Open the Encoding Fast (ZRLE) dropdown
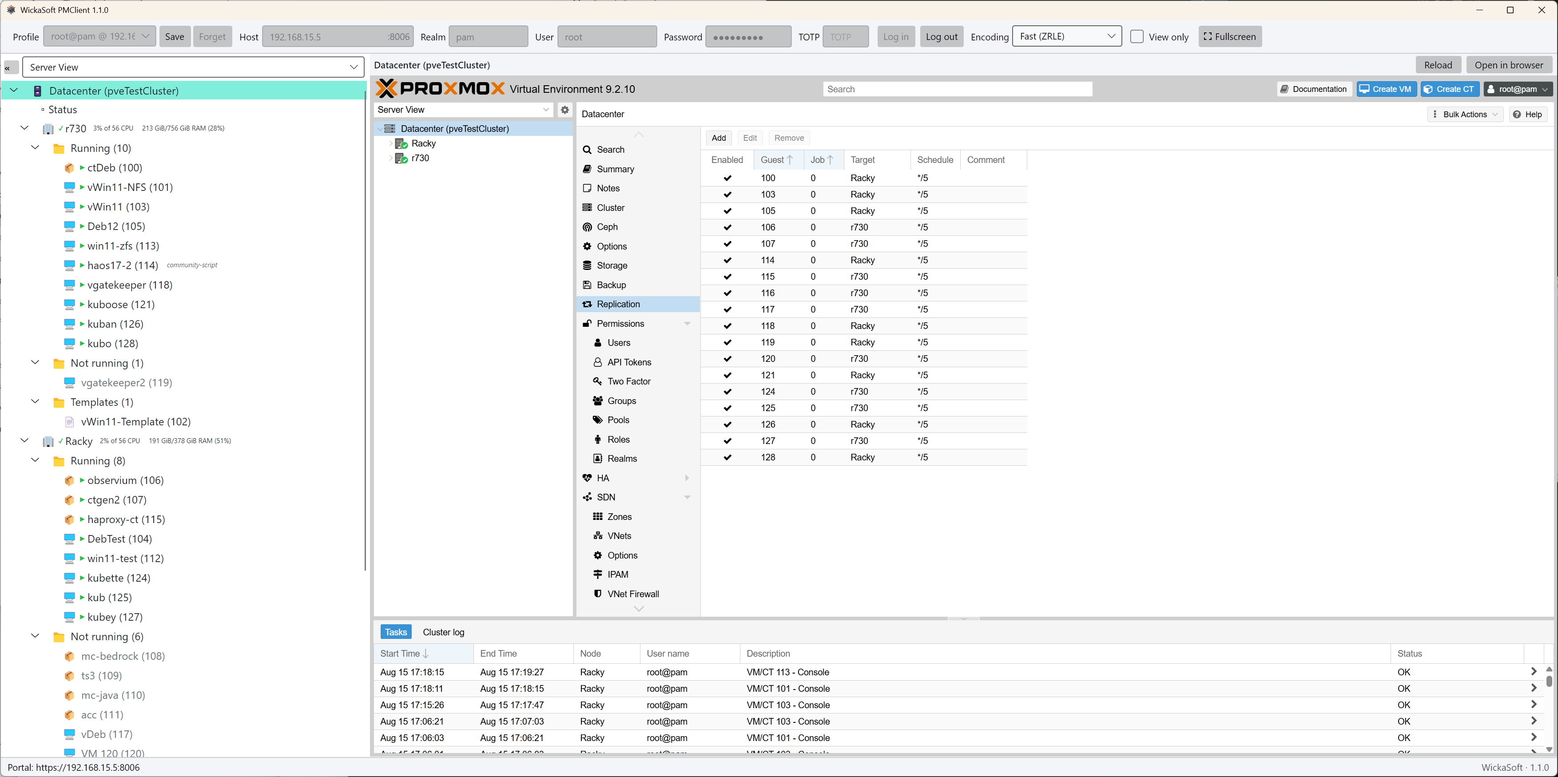 (x=1066, y=37)
